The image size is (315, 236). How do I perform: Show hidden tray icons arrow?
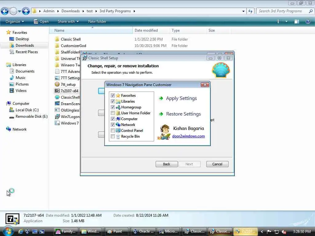click(262, 232)
